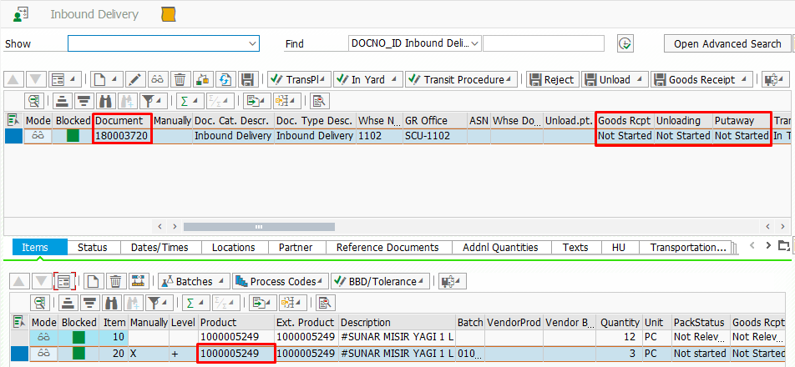The height and width of the screenshot is (367, 795).
Task: Switch to the Reference Documents tab
Action: pos(387,247)
